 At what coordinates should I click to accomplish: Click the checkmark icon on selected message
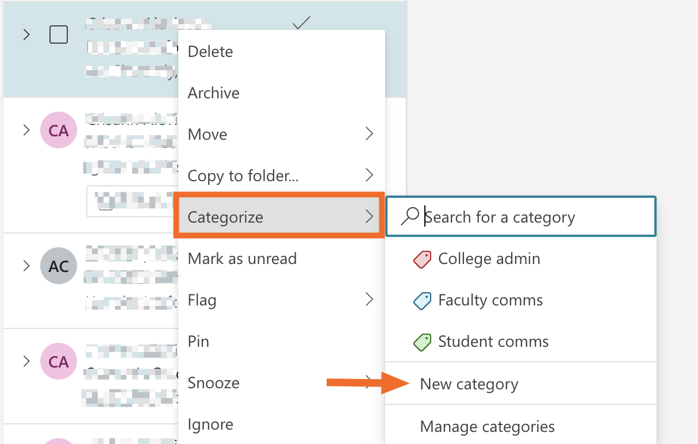301,22
